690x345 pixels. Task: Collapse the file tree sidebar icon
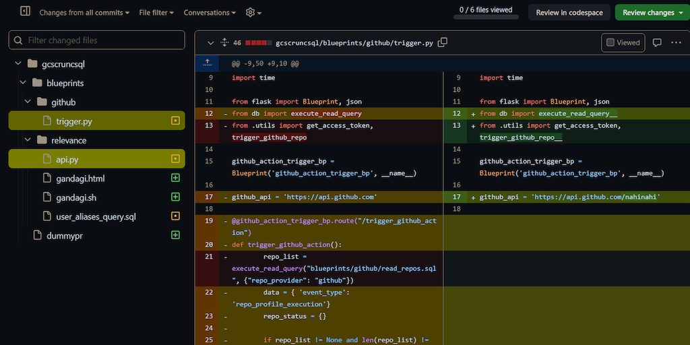(x=25, y=12)
